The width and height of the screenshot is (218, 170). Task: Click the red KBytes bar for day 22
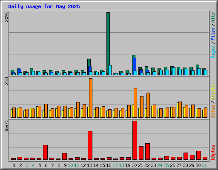[147, 152]
